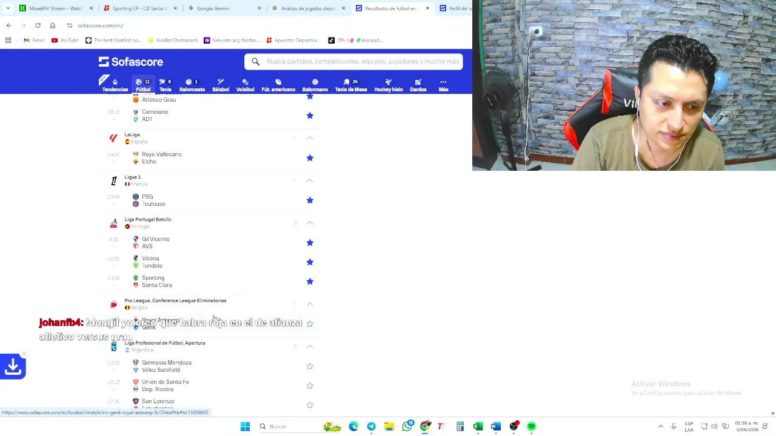
Task: Favorite the San Lorenzo match star
Action: (310, 405)
